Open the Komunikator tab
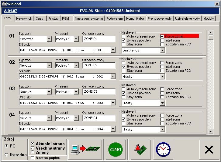 [x=135, y=18]
